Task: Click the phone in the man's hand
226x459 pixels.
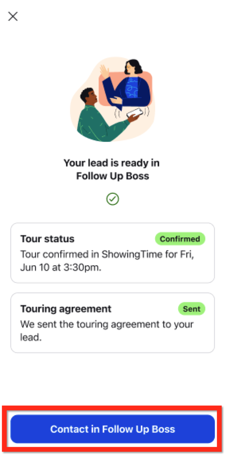Action: (135, 113)
